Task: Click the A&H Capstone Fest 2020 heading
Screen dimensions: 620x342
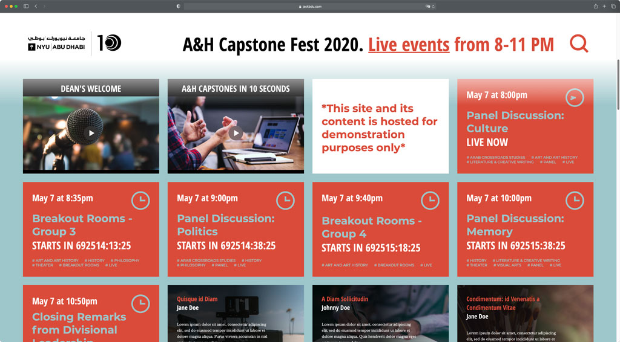Action: point(272,44)
